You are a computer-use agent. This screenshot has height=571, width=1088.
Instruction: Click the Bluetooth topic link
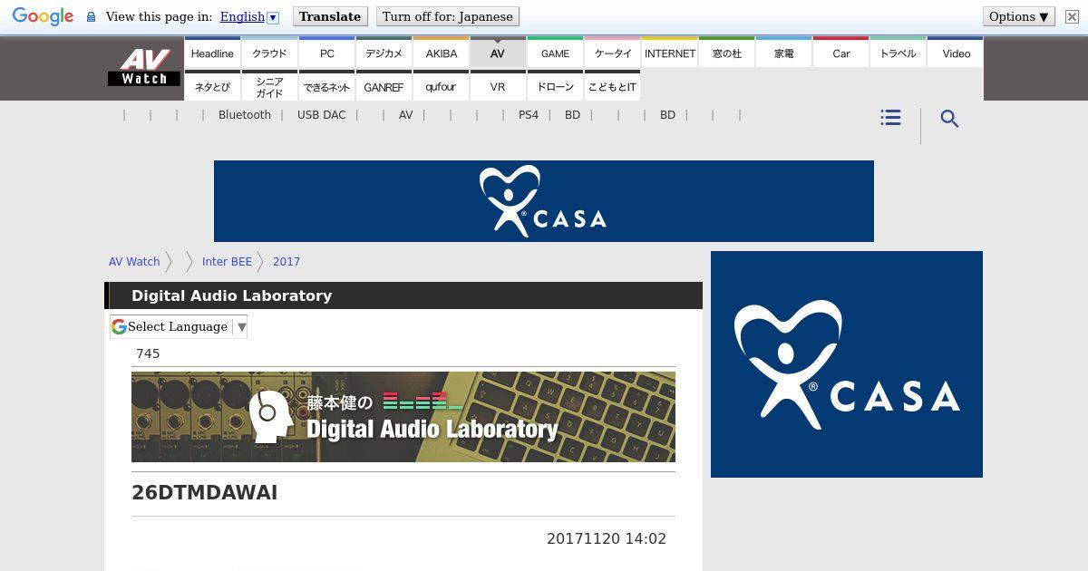[x=245, y=115]
